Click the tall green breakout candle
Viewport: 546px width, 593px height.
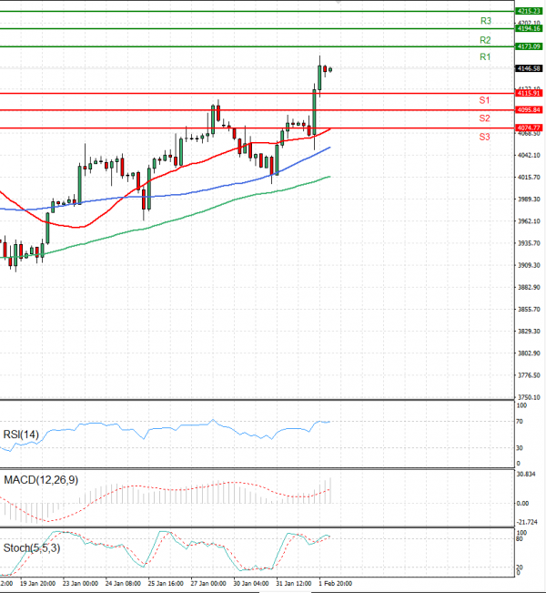click(x=314, y=112)
